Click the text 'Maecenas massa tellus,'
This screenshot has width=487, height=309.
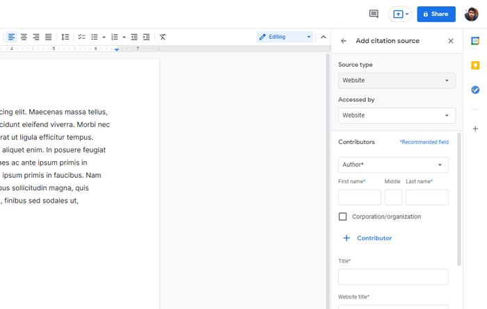68,112
